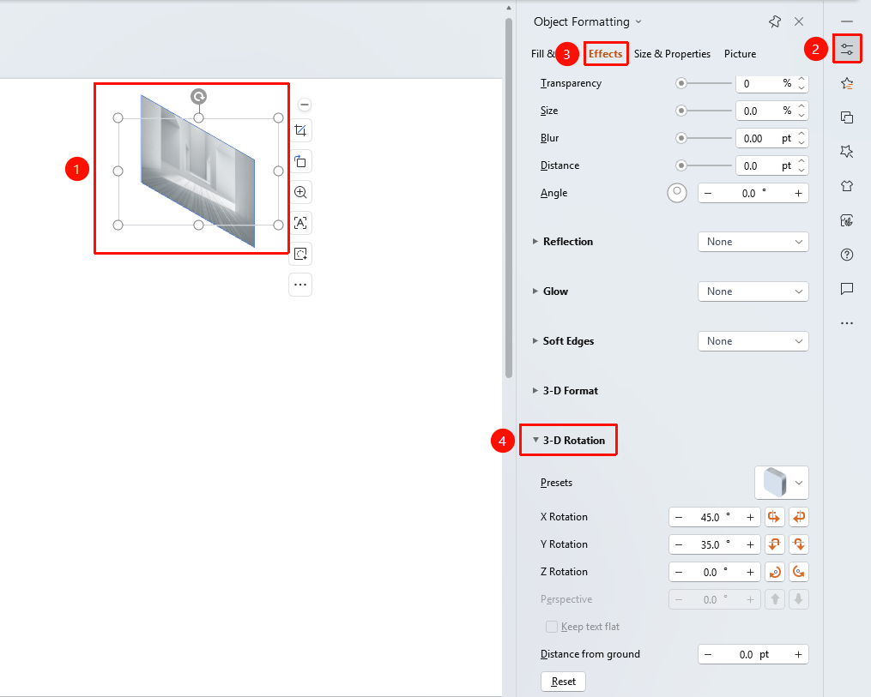
Task: Switch to the Effects tab
Action: point(606,54)
